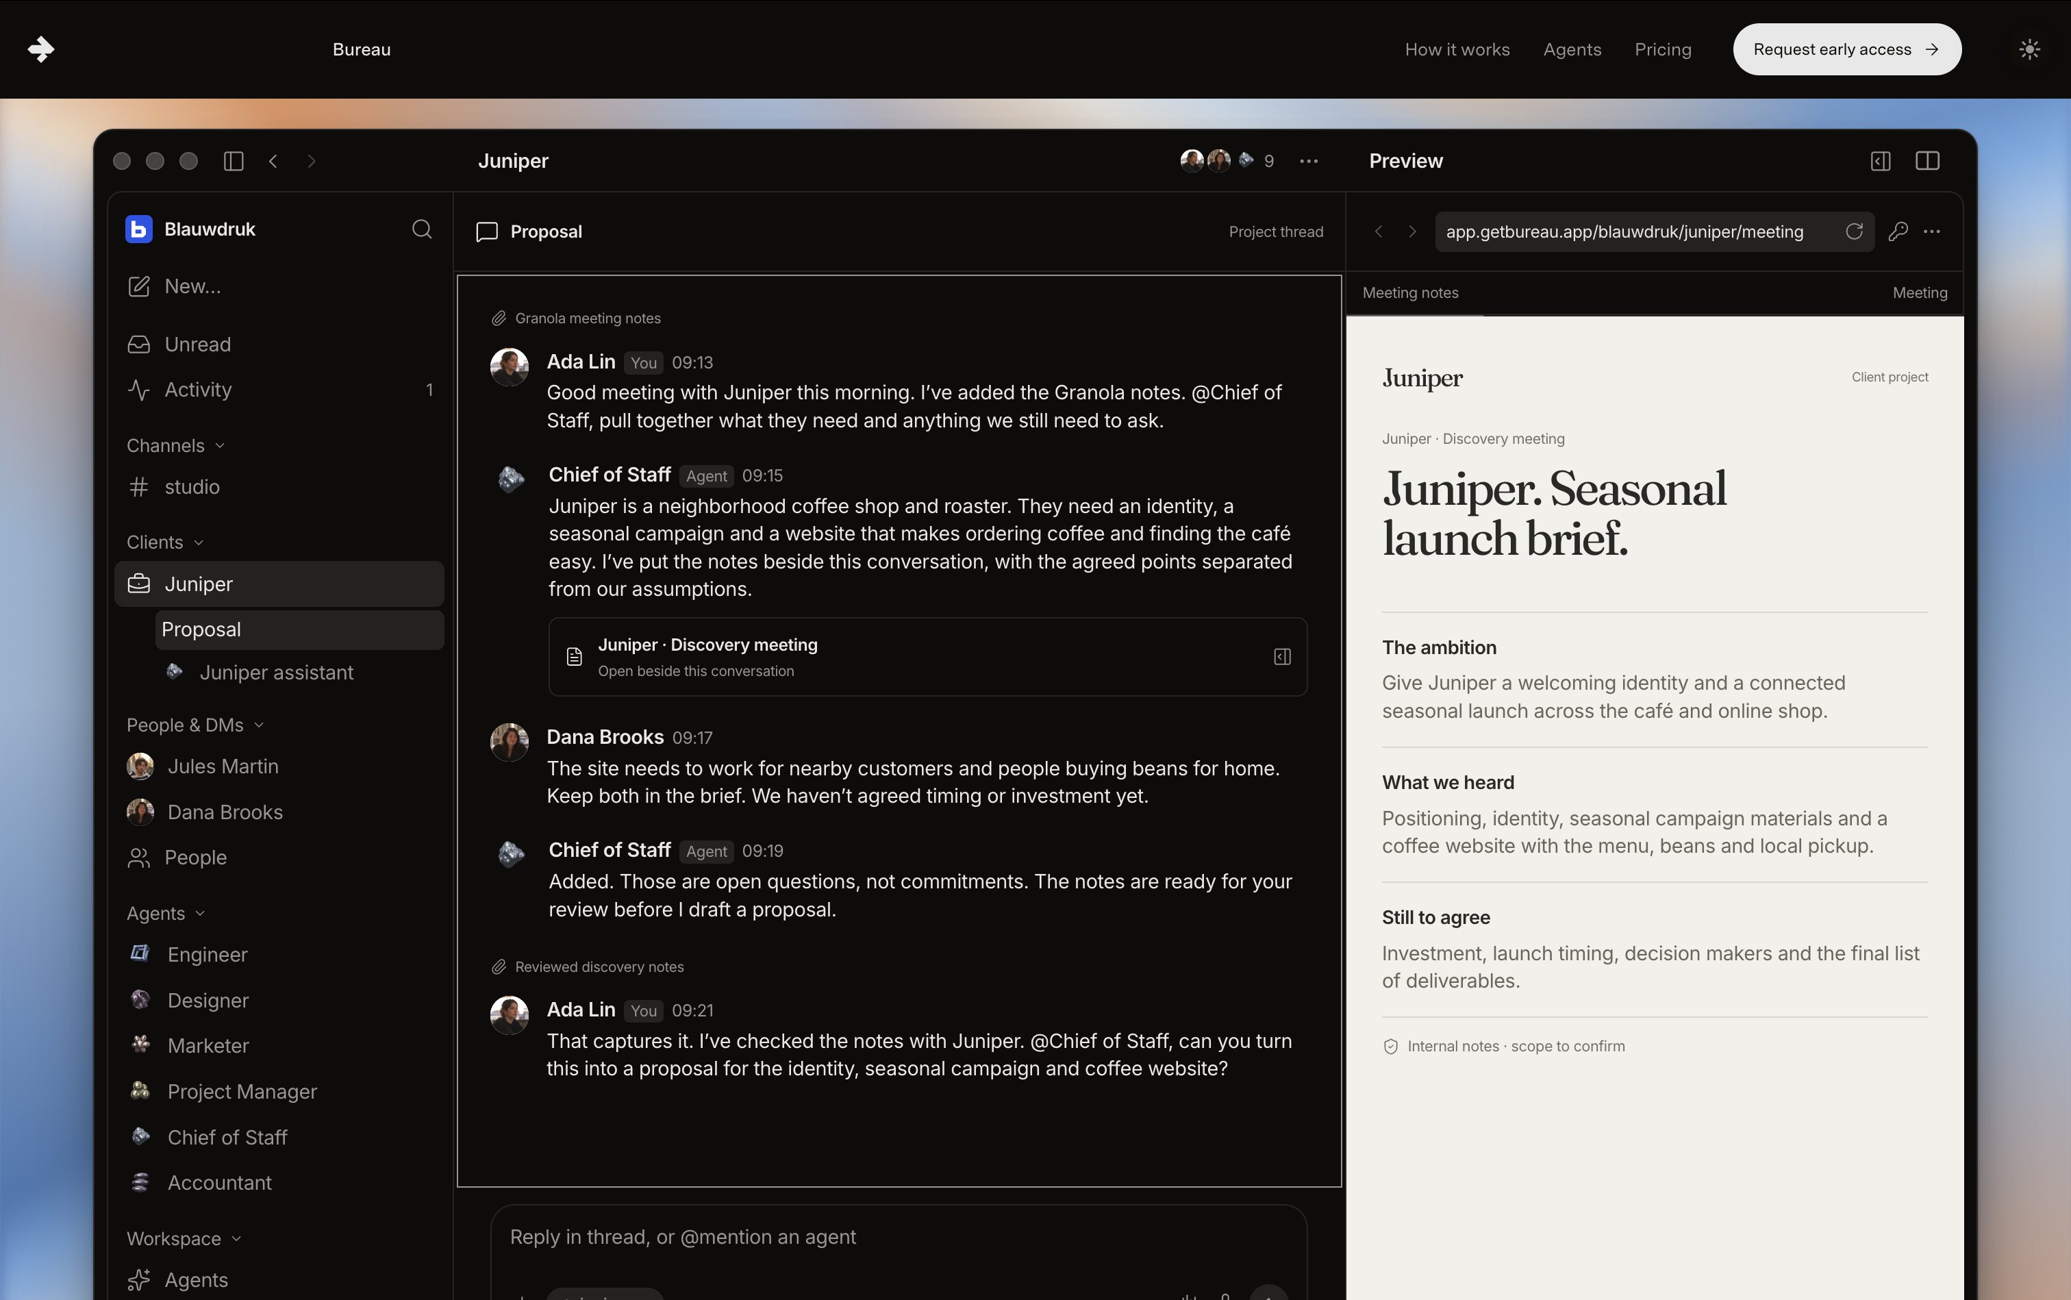
Task: Open the Jules Martin direct message
Action: point(279,766)
